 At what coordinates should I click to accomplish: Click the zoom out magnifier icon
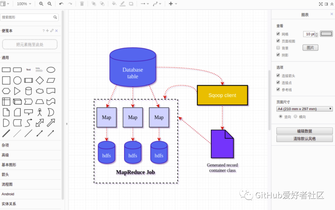50,4
